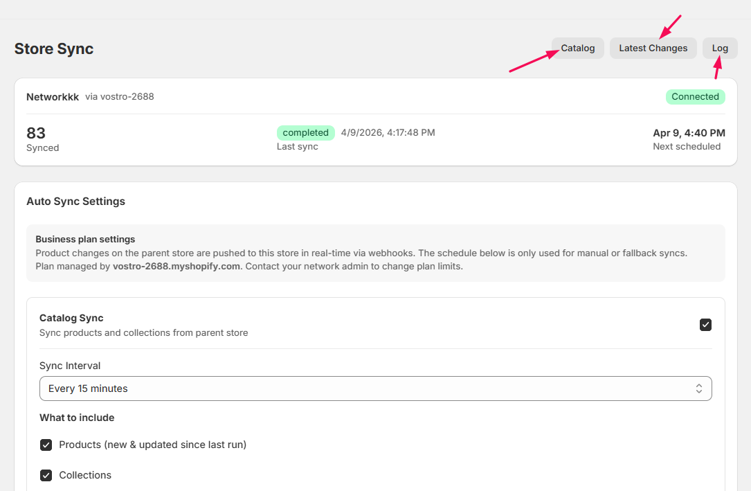Click the 'via vostro-2688' label
Screen dimensions: 751x491
click(x=120, y=97)
